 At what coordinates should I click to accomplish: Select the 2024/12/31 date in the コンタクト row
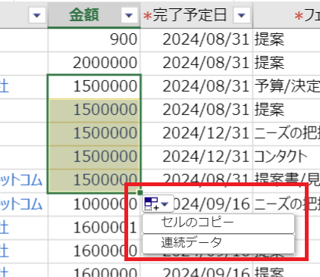point(196,157)
